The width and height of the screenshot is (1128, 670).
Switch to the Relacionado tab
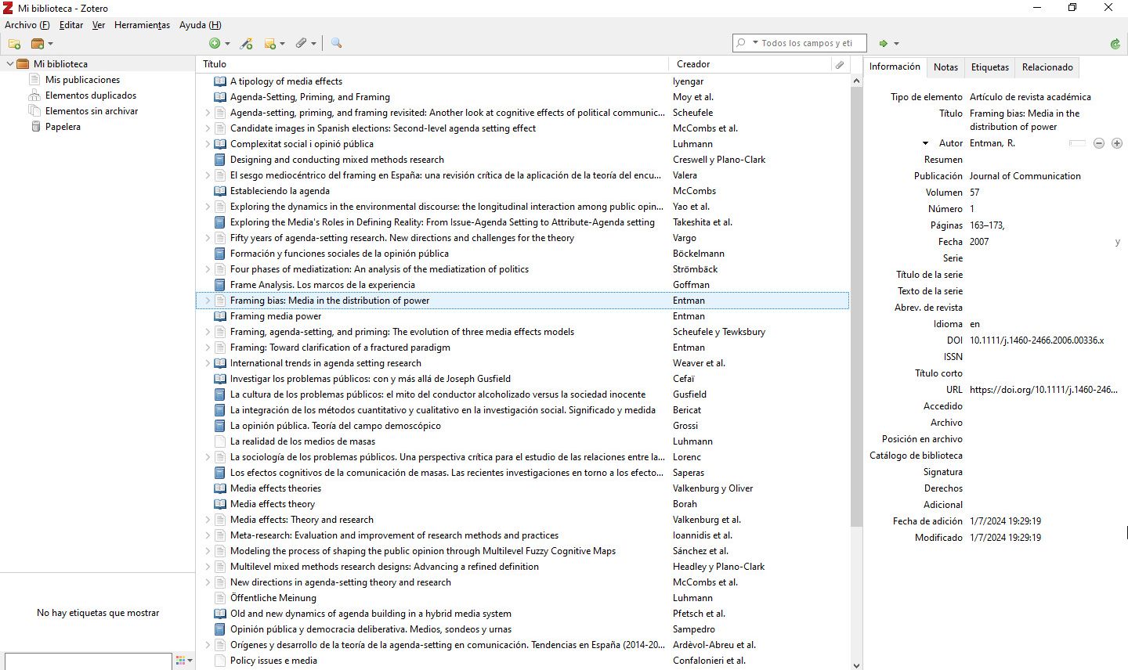point(1047,67)
